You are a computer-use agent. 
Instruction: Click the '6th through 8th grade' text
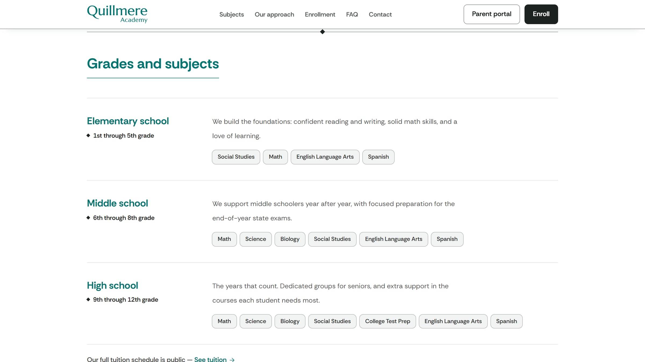[x=124, y=218]
